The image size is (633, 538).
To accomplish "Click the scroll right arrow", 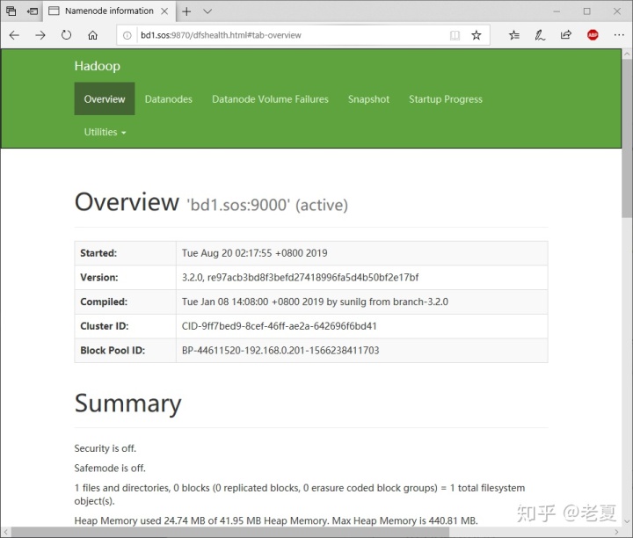I will coord(616,532).
